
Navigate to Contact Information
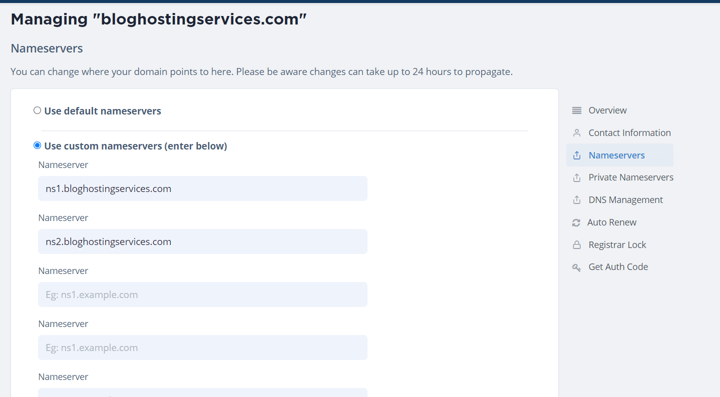pyautogui.click(x=629, y=132)
